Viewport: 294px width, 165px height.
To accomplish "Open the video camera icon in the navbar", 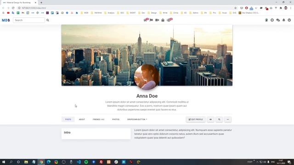I will pyautogui.click(x=157, y=20).
